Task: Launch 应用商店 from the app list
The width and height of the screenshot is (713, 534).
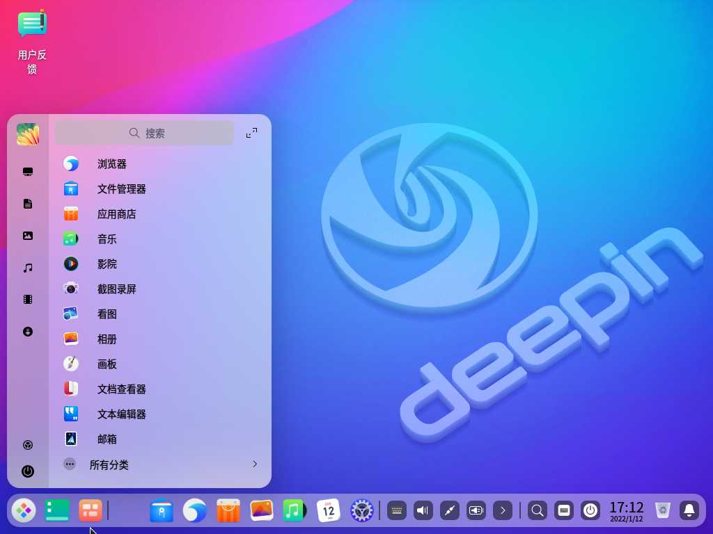Action: click(160, 214)
